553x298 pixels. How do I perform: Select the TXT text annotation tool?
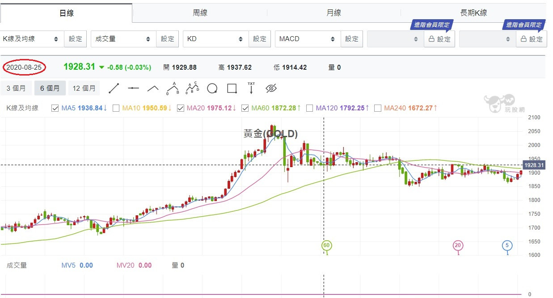click(251, 88)
